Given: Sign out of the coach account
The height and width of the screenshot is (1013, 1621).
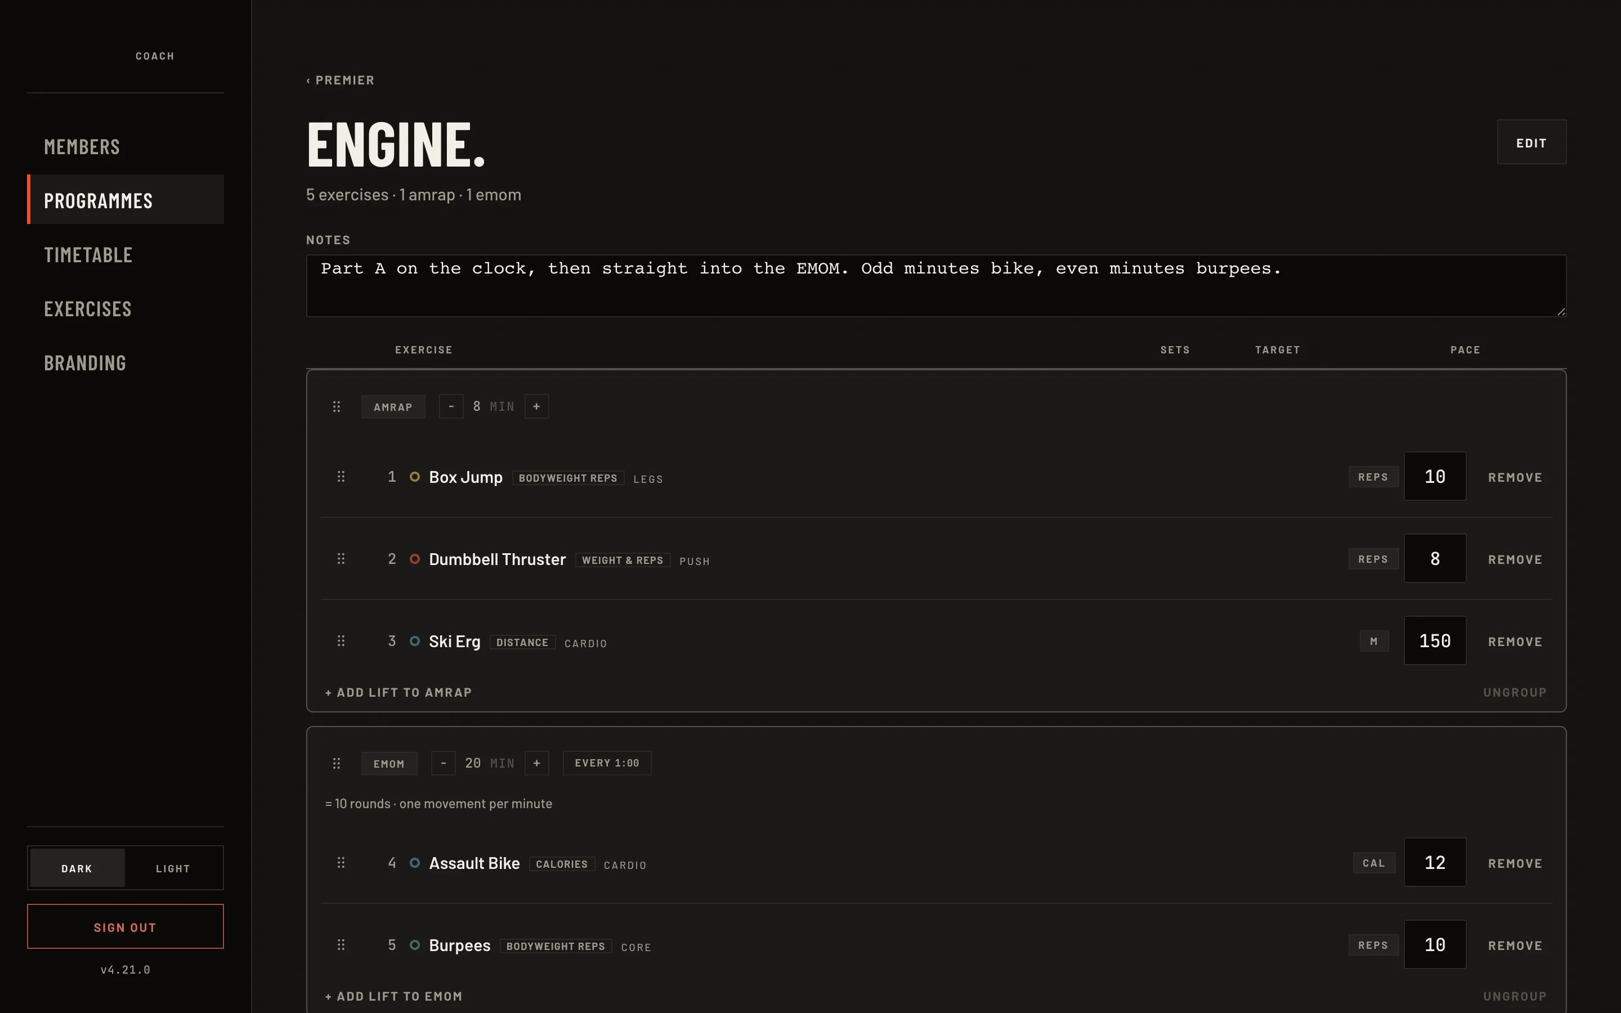Looking at the screenshot, I should (126, 926).
